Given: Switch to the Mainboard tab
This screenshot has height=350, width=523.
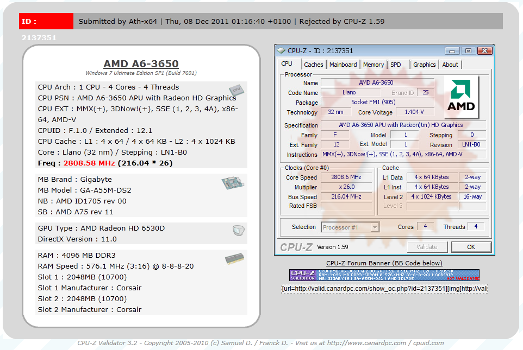Looking at the screenshot, I should (343, 65).
